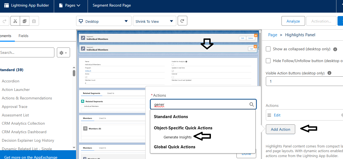This screenshot has height=159, width=343.
Task: Click the copy icon in toolbar
Action: click(24, 21)
